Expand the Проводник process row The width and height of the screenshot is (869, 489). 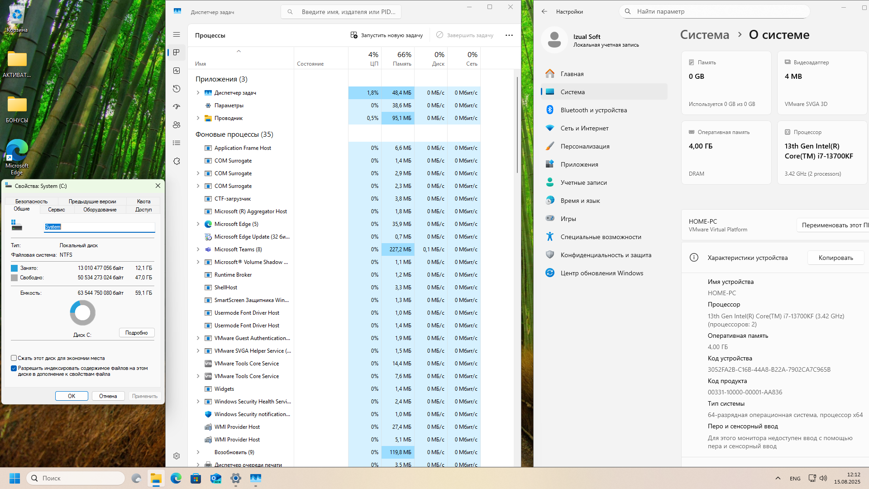point(198,118)
